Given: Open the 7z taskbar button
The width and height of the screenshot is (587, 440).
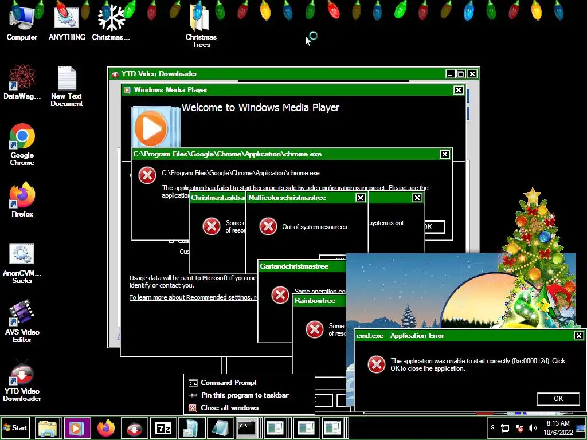Looking at the screenshot, I should click(163, 428).
